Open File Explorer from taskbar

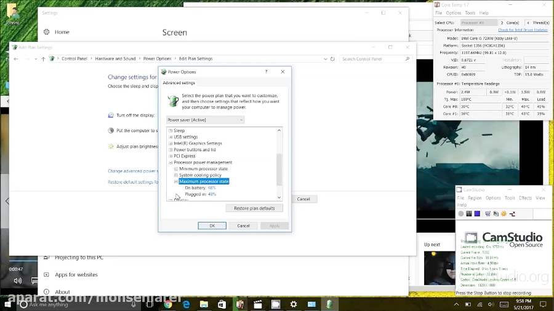tap(204, 304)
